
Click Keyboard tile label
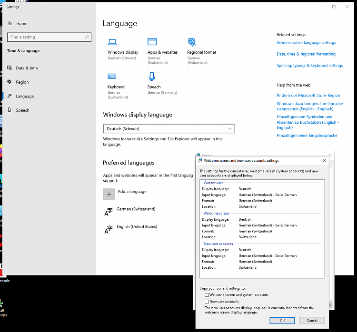pyautogui.click(x=116, y=87)
